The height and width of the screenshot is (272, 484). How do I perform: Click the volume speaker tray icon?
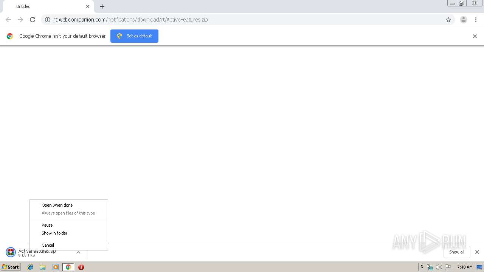[x=439, y=267]
